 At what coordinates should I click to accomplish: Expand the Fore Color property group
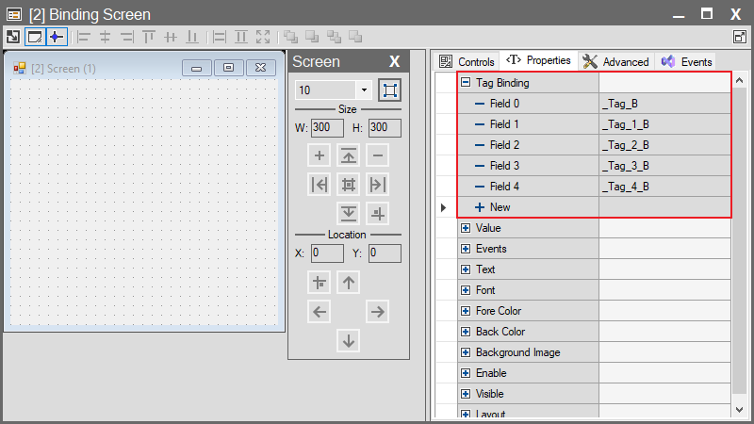[x=466, y=311]
